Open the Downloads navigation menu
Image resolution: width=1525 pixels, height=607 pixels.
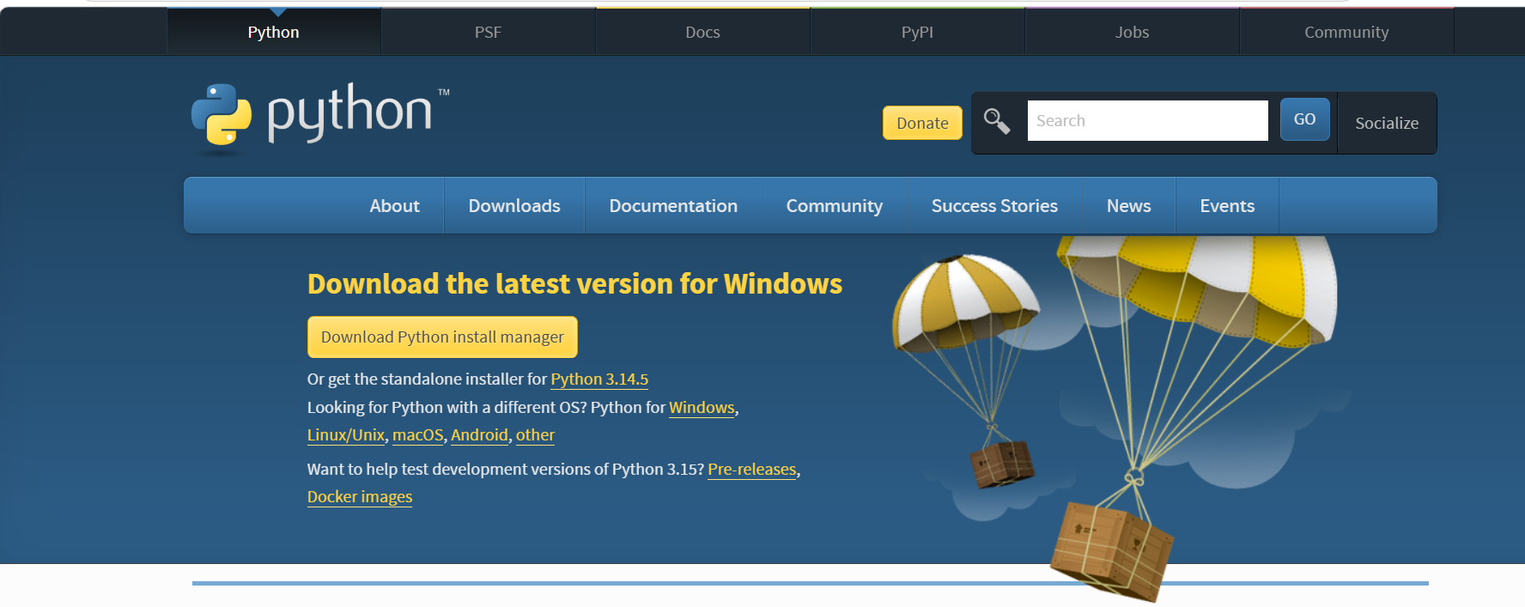(514, 206)
